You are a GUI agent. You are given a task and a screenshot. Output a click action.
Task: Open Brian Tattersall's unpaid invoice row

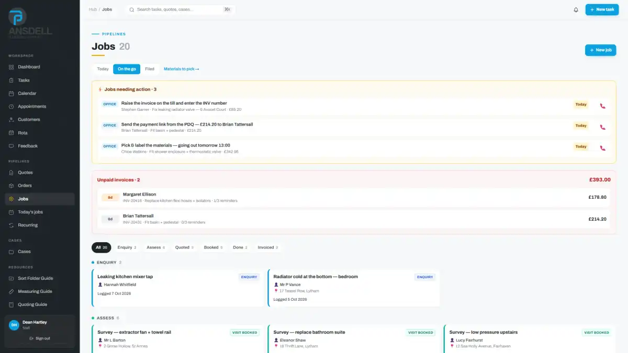tap(354, 219)
